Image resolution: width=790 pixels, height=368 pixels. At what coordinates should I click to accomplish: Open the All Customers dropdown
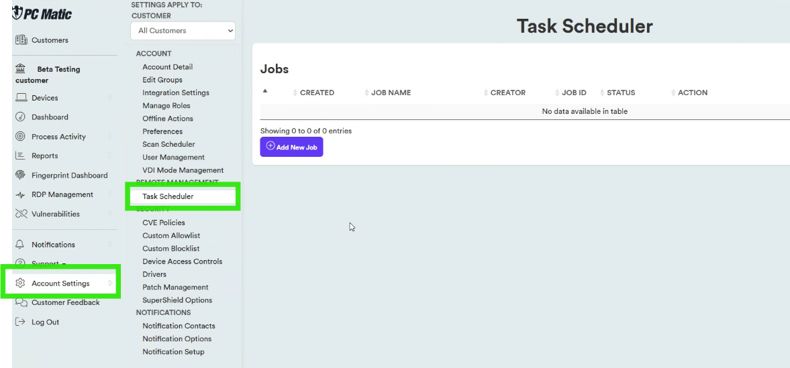point(183,31)
